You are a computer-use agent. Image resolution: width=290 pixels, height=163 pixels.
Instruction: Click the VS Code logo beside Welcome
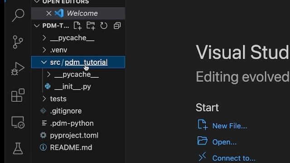tap(59, 13)
